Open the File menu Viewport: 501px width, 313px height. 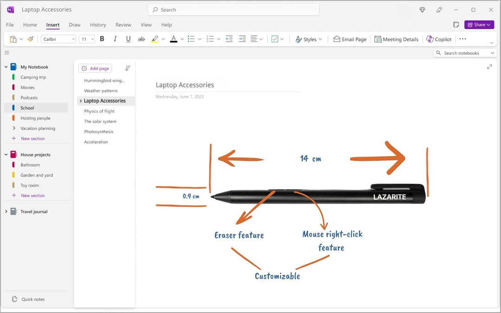coord(10,25)
